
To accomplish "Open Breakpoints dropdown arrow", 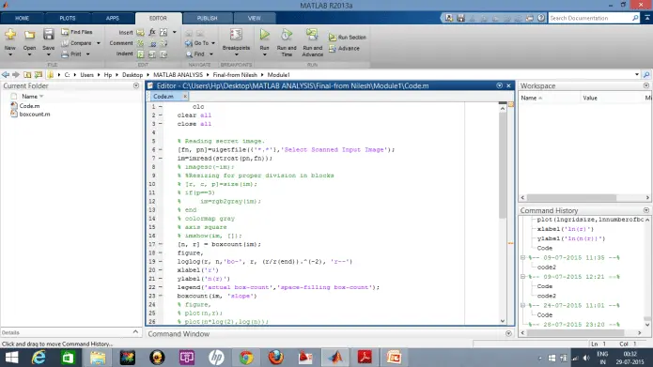I will (x=236, y=55).
